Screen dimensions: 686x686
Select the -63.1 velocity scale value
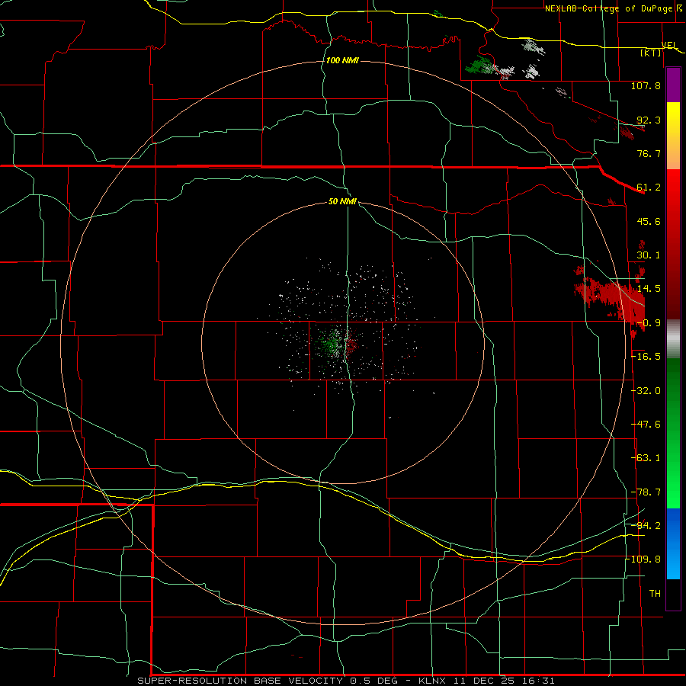click(x=646, y=458)
